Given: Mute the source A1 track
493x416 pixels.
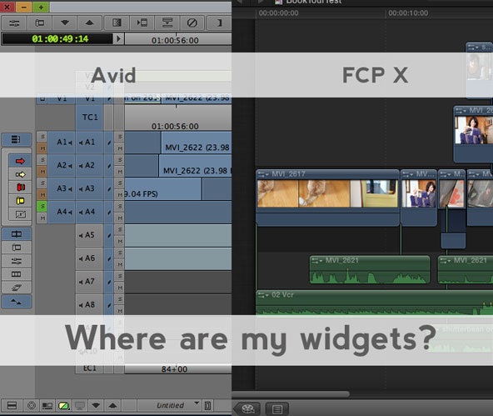Looking at the screenshot, I should (42, 148).
